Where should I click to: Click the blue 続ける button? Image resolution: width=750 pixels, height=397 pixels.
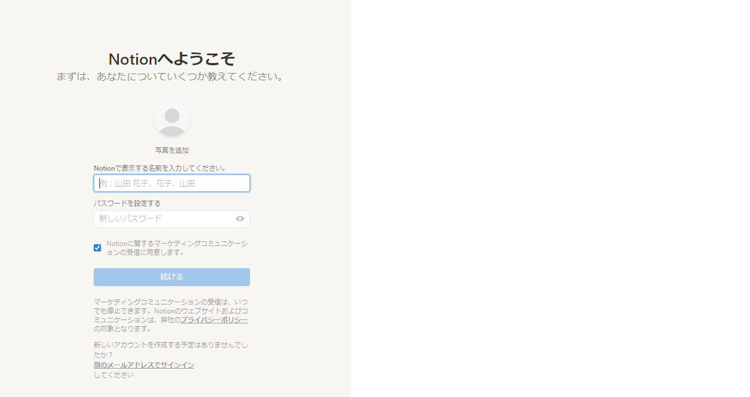click(x=172, y=277)
